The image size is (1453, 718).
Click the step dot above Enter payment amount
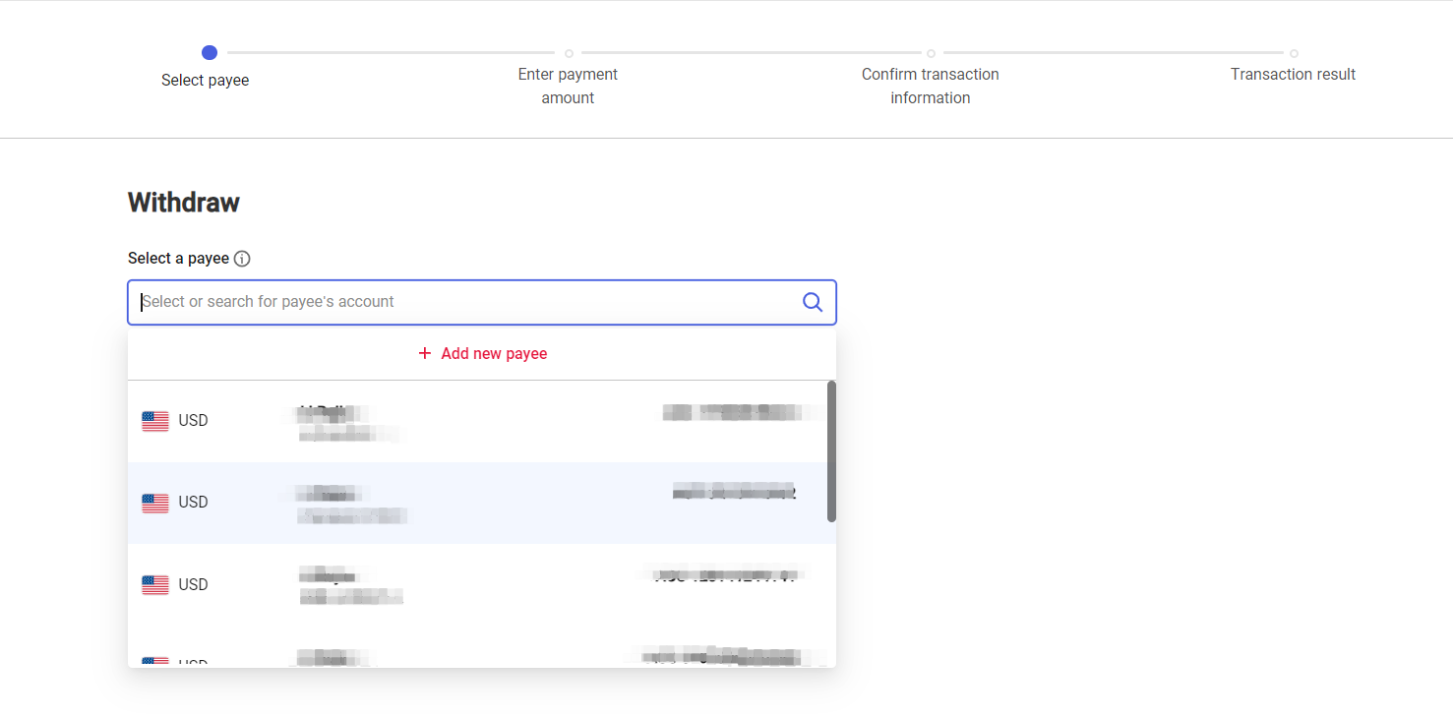point(569,53)
